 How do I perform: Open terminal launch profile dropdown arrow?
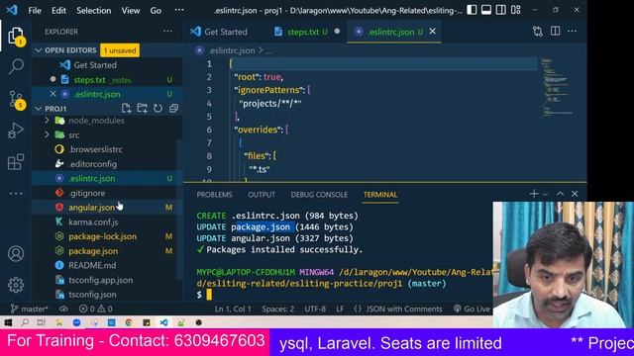click(x=545, y=195)
